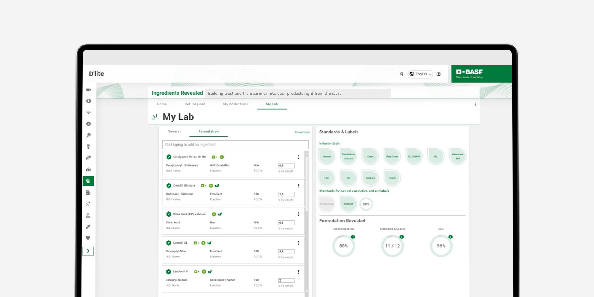Click the search magnifier in top header

pyautogui.click(x=402, y=74)
